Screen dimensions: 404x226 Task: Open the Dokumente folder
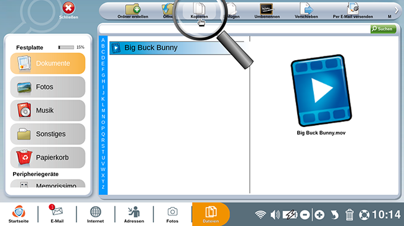click(x=48, y=63)
